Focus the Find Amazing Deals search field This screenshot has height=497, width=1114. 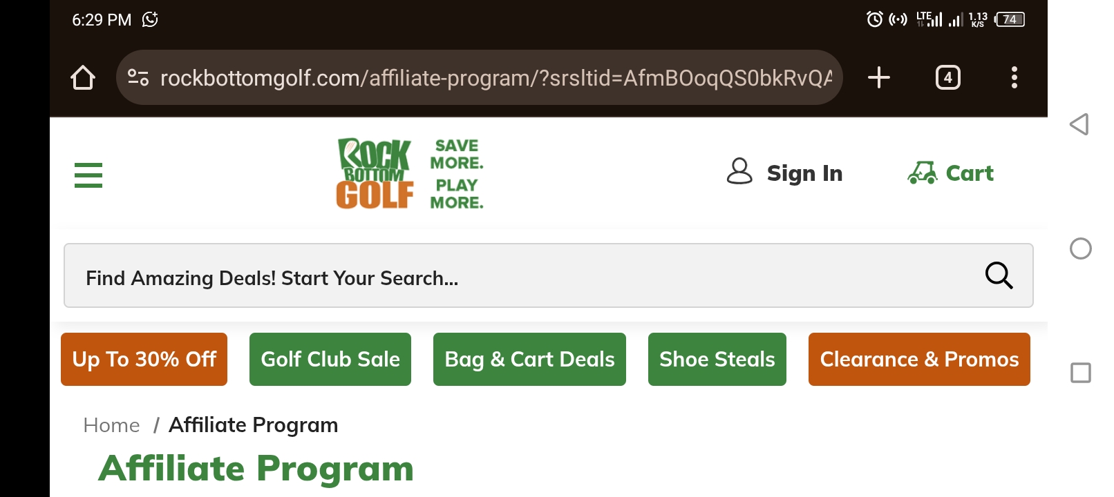[x=549, y=275]
